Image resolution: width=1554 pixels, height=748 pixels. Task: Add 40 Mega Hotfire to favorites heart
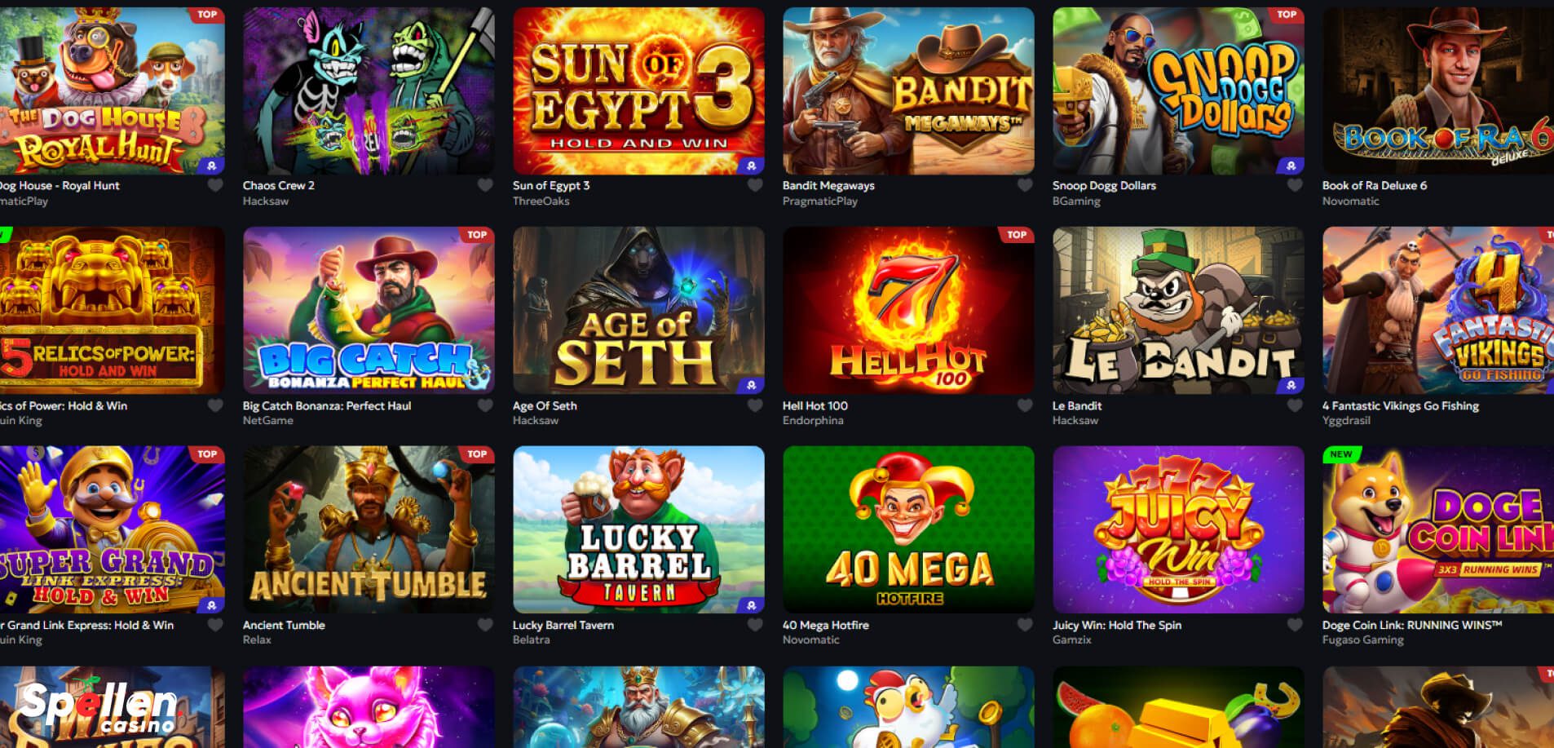[x=1025, y=625]
